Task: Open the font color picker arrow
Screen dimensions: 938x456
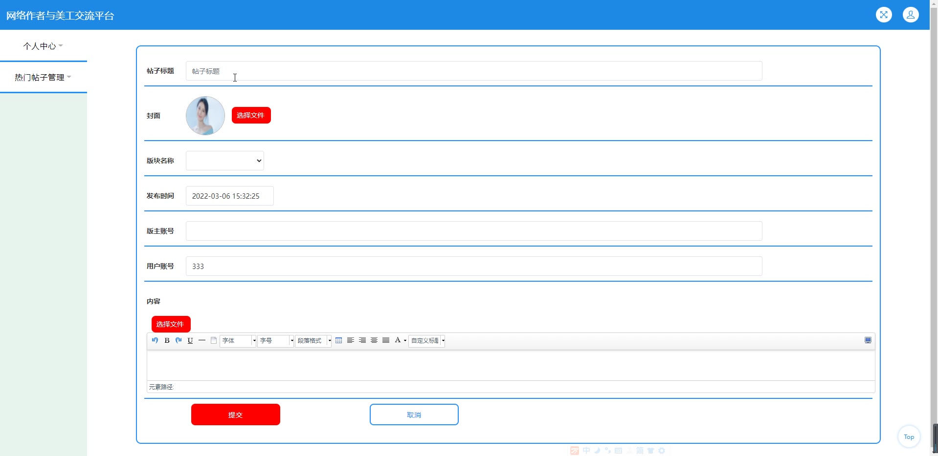Action: pos(405,340)
